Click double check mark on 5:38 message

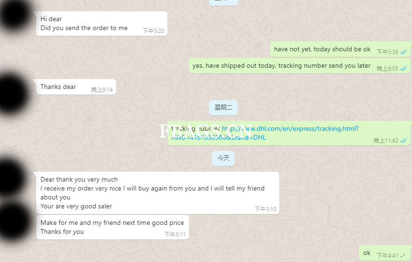[x=404, y=52]
